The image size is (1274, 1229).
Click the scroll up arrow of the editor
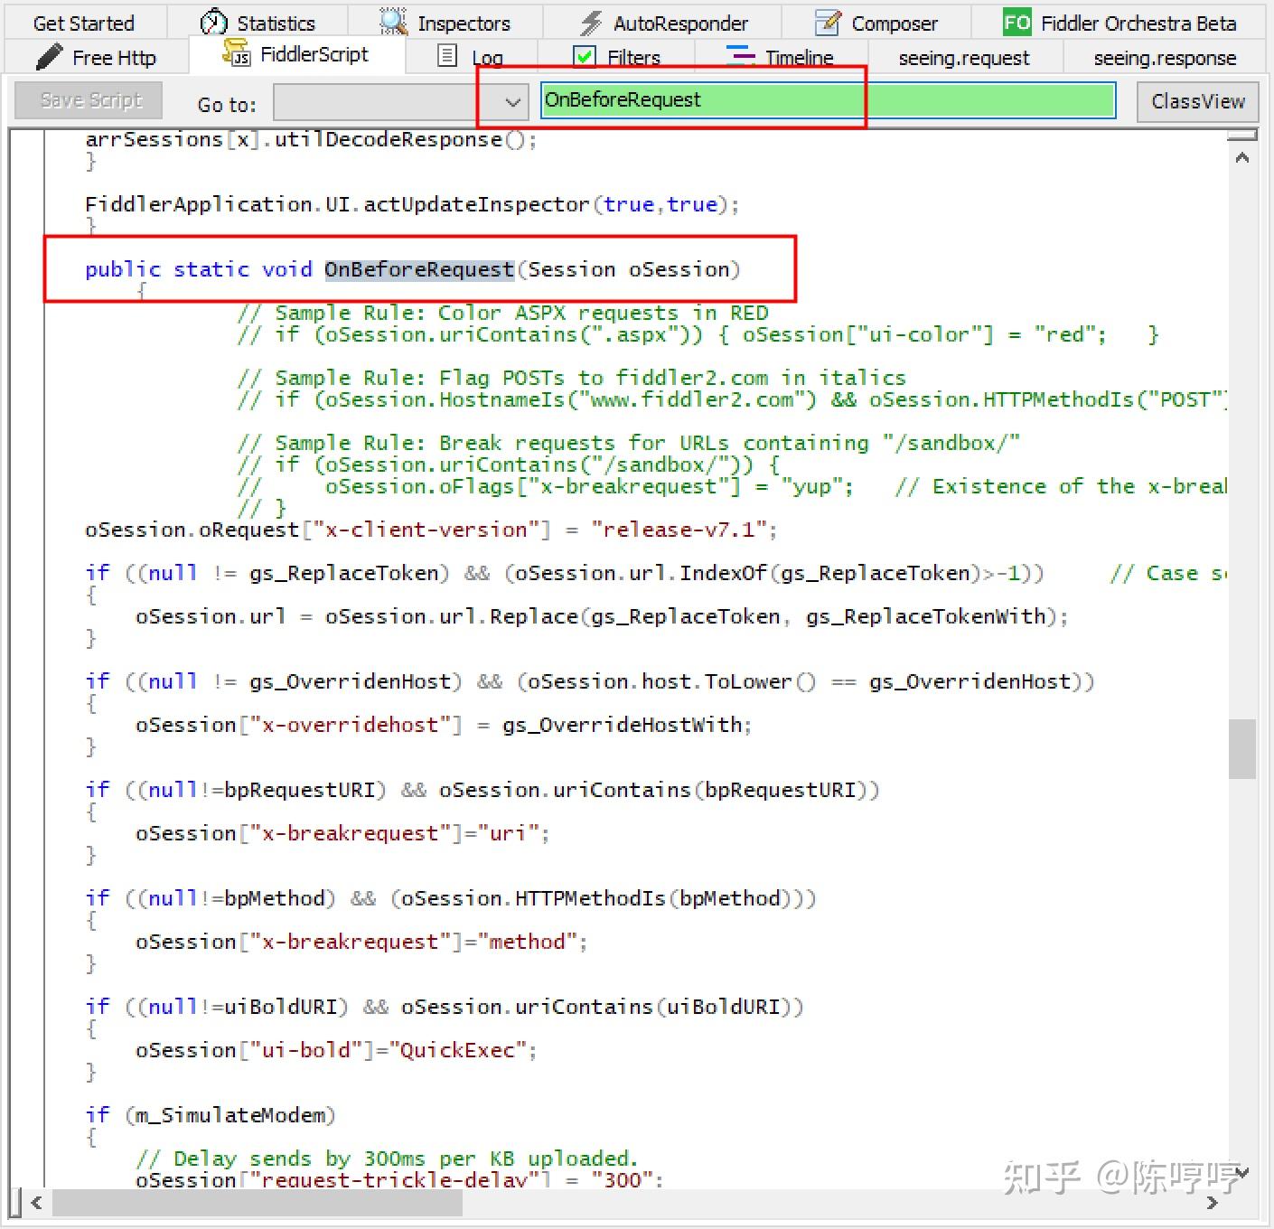tap(1242, 158)
